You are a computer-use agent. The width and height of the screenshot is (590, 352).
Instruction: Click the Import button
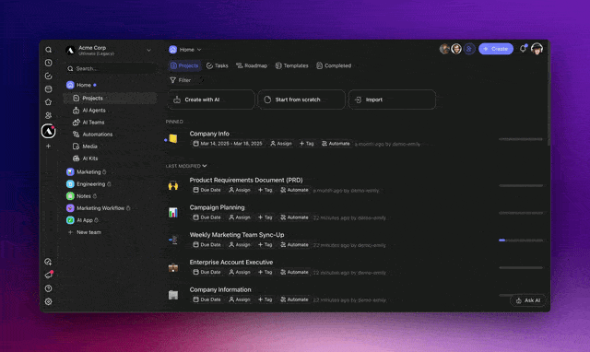(392, 100)
